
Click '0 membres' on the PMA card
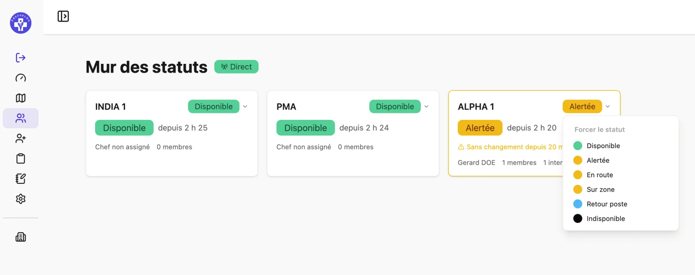coord(356,147)
